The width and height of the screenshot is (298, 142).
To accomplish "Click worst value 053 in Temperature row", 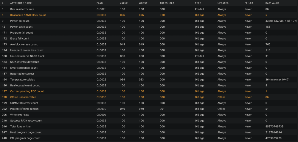I will click(141, 80).
